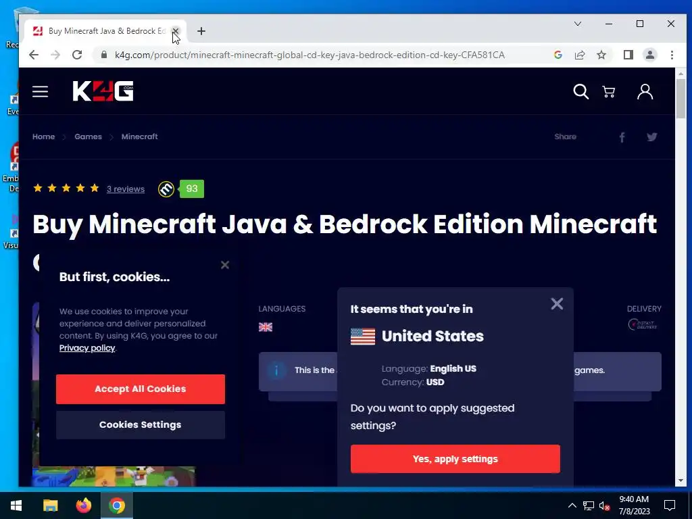
Task: Click the five-star rating
Action: pos(66,189)
